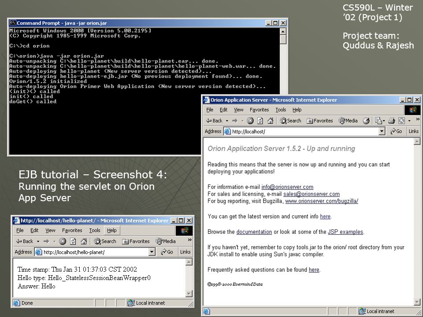Viewport: 423px width, 317px height.
Task: Open Tools menu in hello-planet window
Action: tap(95, 230)
